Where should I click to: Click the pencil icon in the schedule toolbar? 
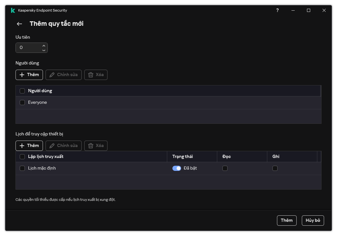[52, 146]
